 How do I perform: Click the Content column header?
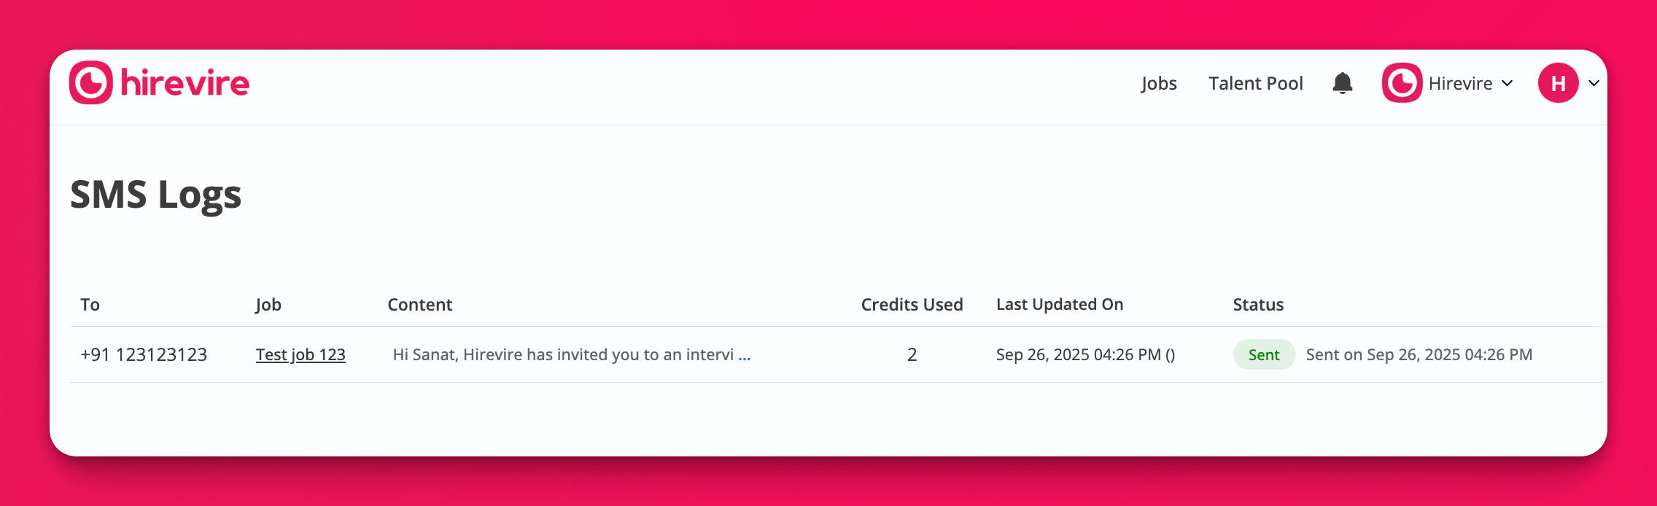[x=419, y=305]
